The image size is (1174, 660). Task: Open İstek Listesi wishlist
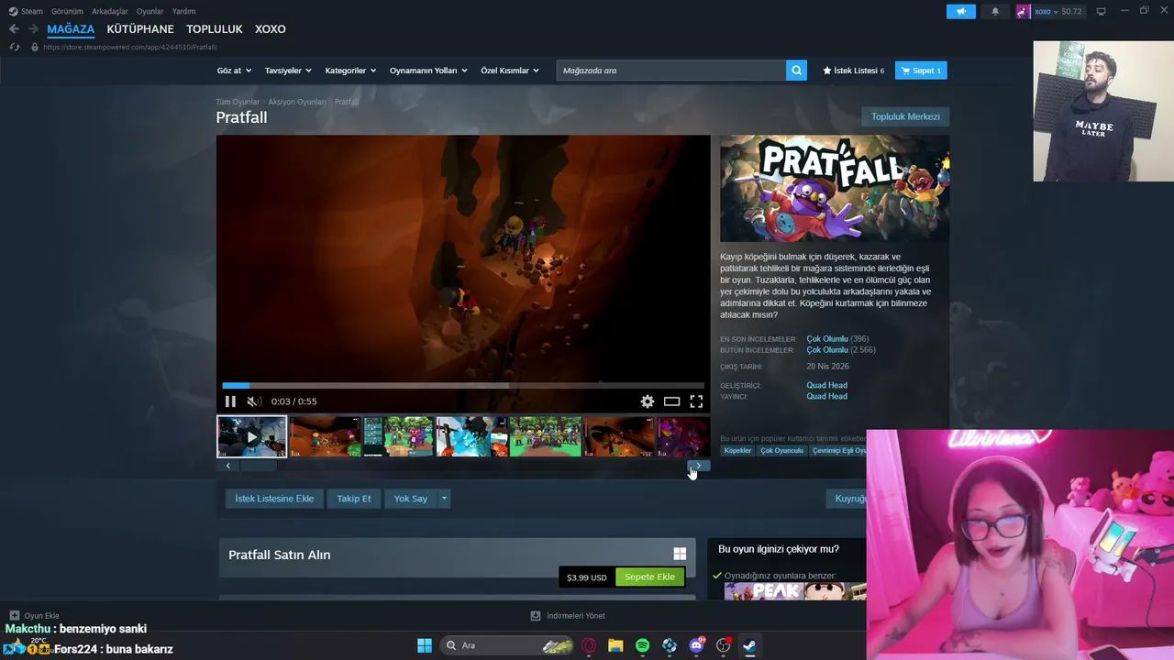tap(854, 71)
